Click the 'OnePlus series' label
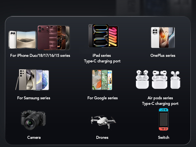 (163, 56)
